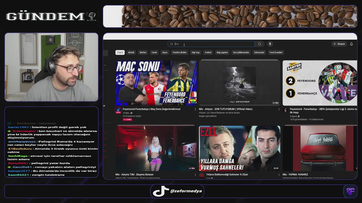Open the S Sport channel avatar
The image size is (362, 203).
coord(285,110)
